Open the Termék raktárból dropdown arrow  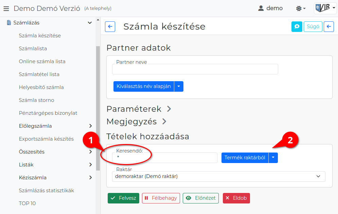pyautogui.click(x=273, y=158)
